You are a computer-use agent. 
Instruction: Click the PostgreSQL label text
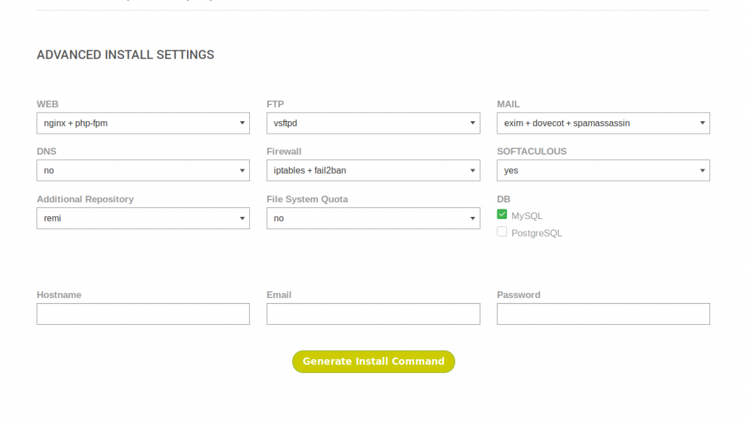tap(537, 233)
